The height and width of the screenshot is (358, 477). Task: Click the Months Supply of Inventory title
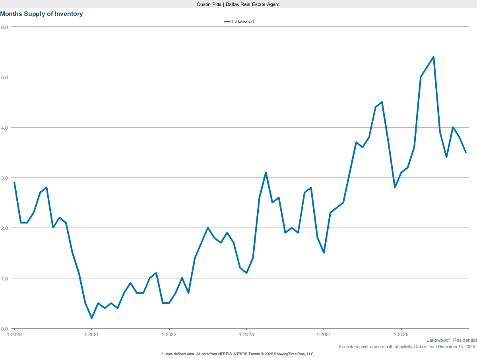pyautogui.click(x=42, y=14)
